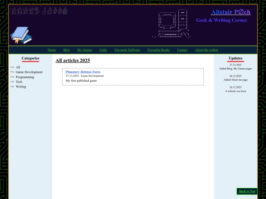Open the Alistair PØch site title link

(x=231, y=12)
